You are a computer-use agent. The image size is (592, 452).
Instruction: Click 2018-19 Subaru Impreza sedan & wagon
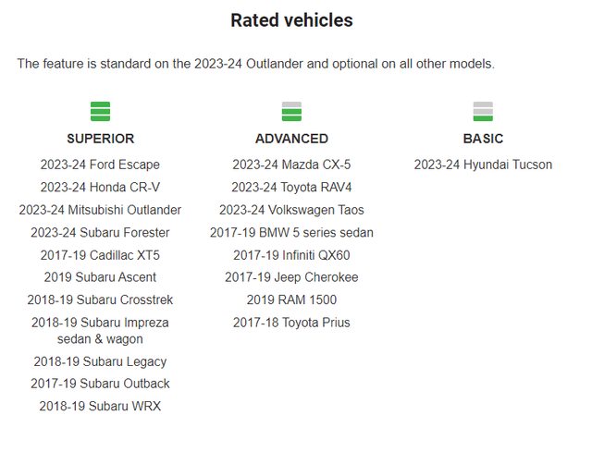[x=100, y=331]
